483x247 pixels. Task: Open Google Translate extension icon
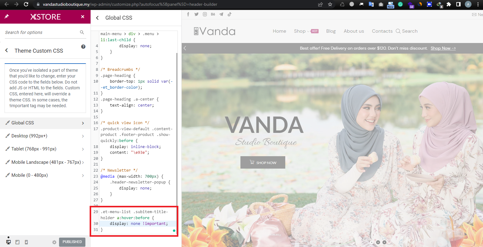(x=371, y=4)
